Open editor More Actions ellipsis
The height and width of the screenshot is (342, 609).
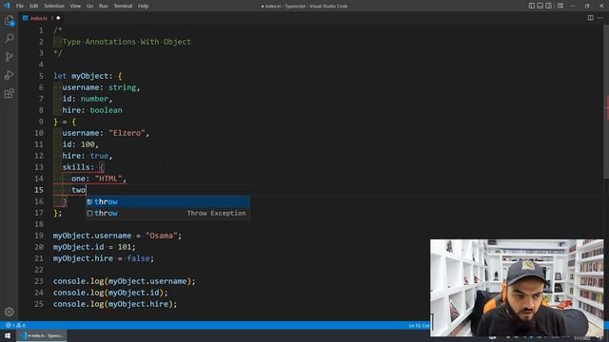600,18
